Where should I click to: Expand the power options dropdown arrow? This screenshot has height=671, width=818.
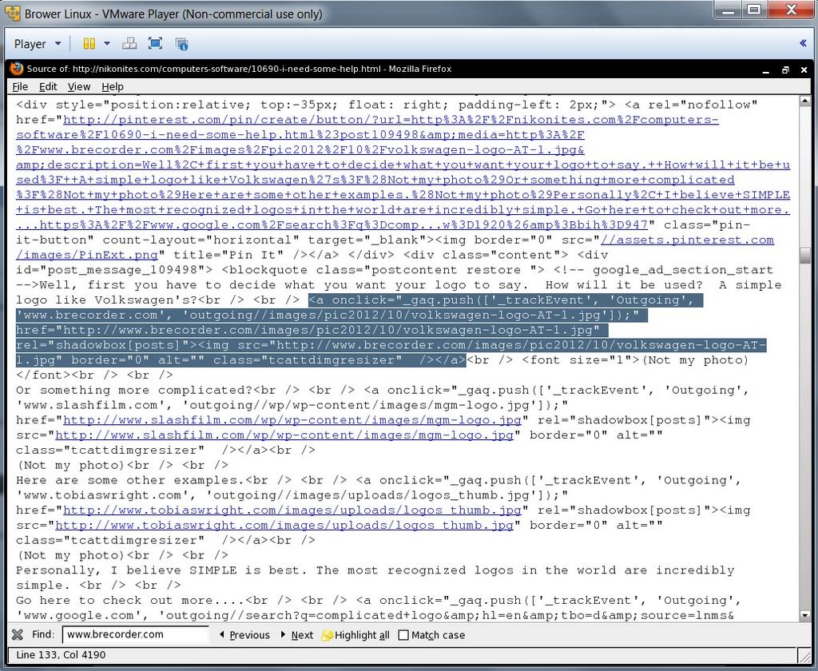click(107, 43)
